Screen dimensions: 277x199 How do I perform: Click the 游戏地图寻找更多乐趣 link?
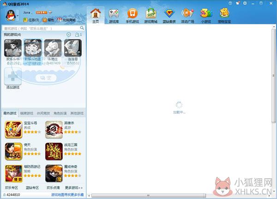click(x=67, y=195)
